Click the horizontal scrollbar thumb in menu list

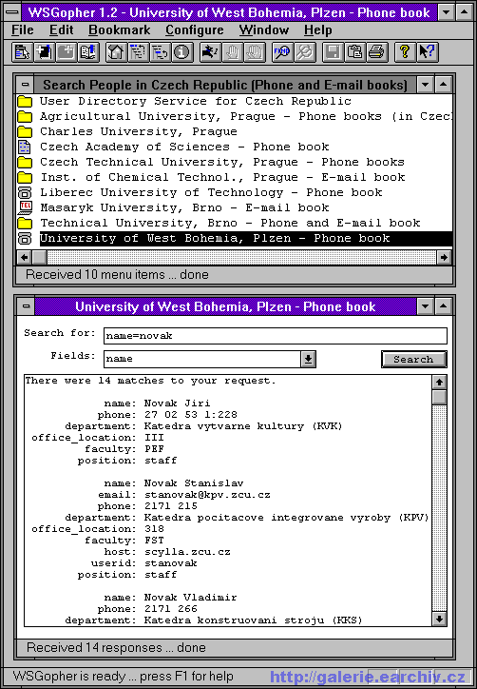[39, 257]
